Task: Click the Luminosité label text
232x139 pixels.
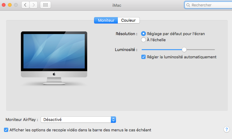Action: tap(126, 49)
